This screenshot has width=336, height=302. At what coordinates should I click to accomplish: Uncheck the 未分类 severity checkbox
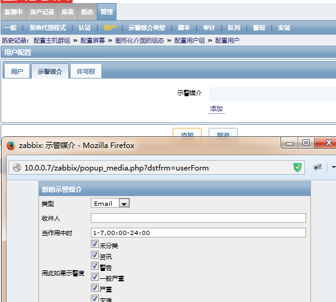95,244
